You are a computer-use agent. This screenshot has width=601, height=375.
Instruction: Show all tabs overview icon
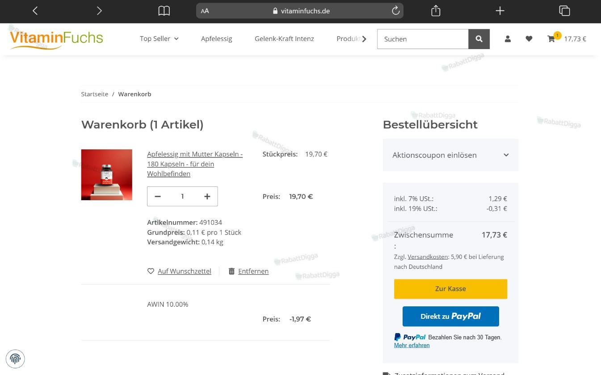coord(564,11)
